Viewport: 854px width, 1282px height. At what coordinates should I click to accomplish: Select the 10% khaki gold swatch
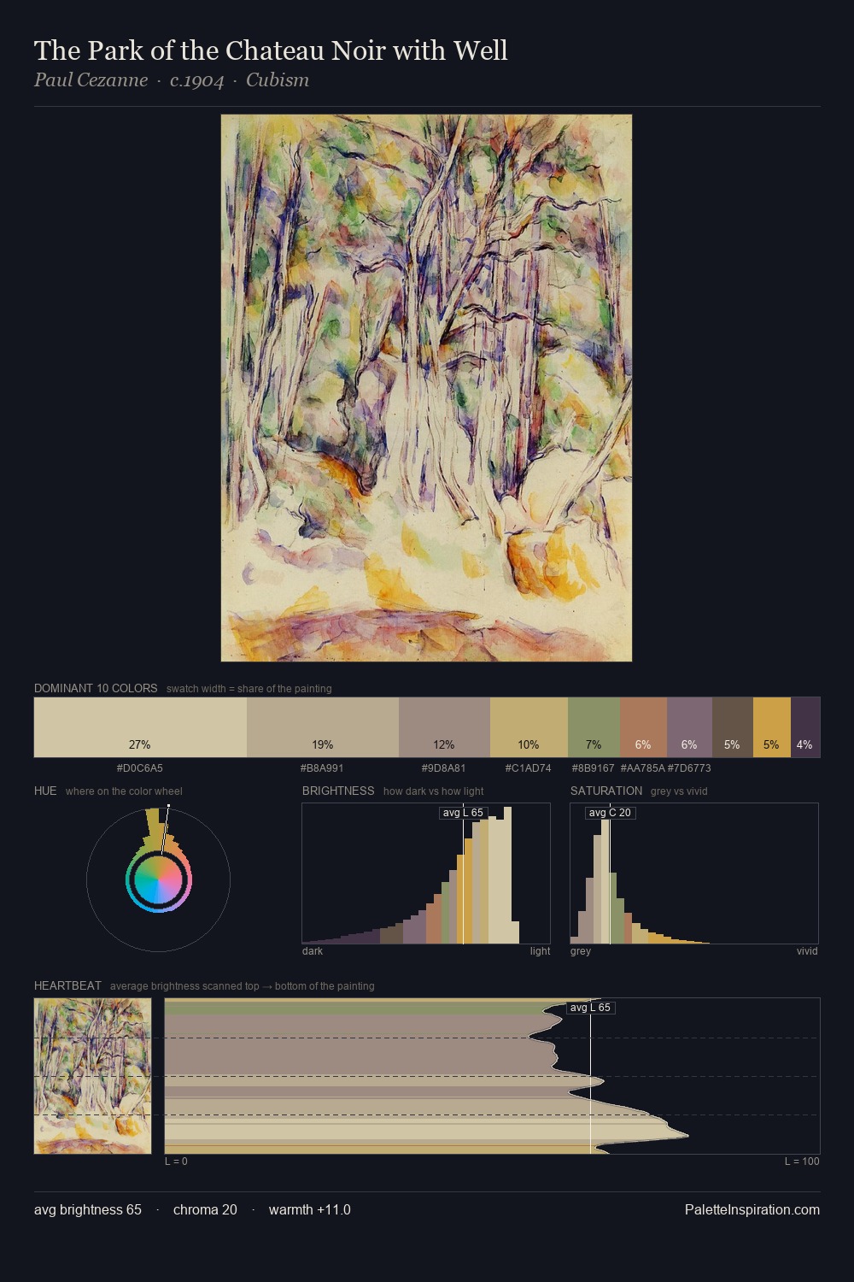tap(529, 727)
